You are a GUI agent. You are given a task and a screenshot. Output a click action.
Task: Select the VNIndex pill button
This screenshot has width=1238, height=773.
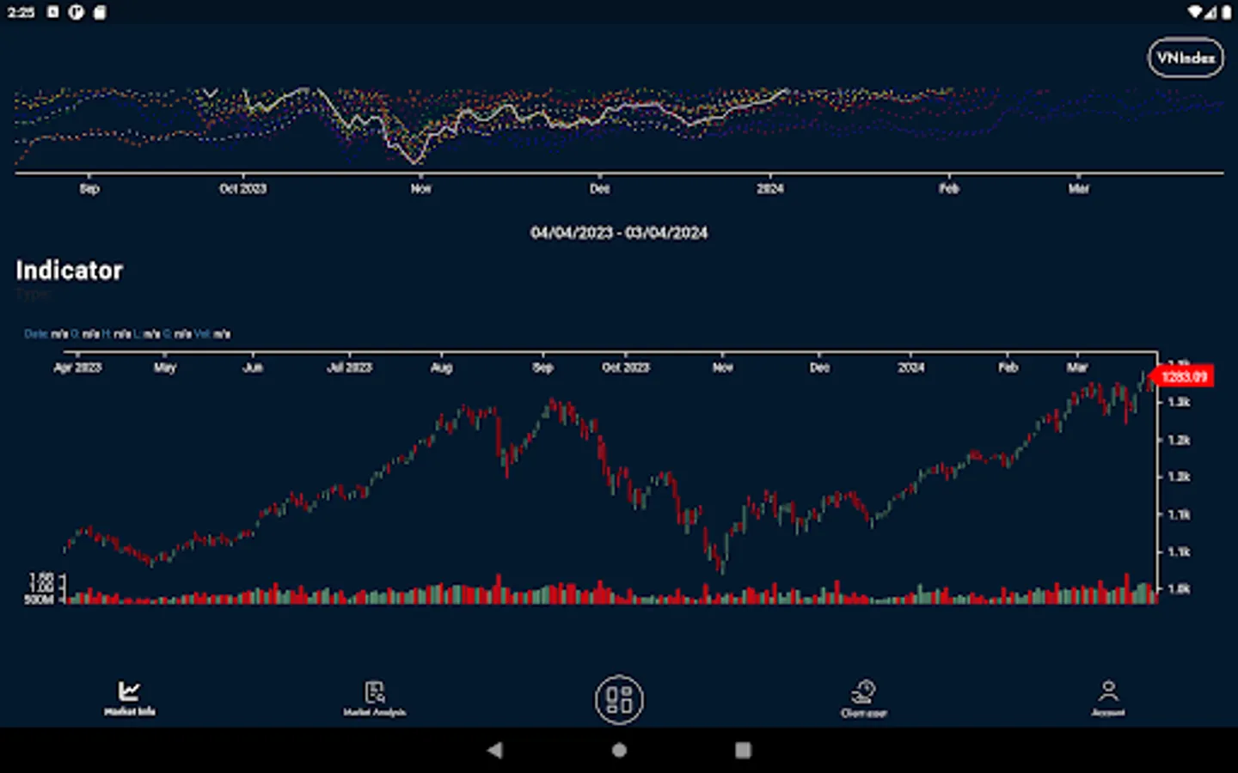click(x=1186, y=58)
